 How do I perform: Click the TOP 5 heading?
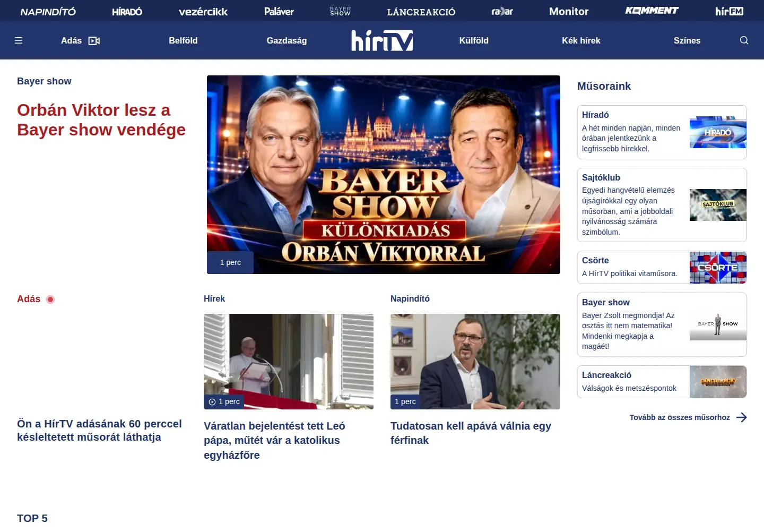32,518
